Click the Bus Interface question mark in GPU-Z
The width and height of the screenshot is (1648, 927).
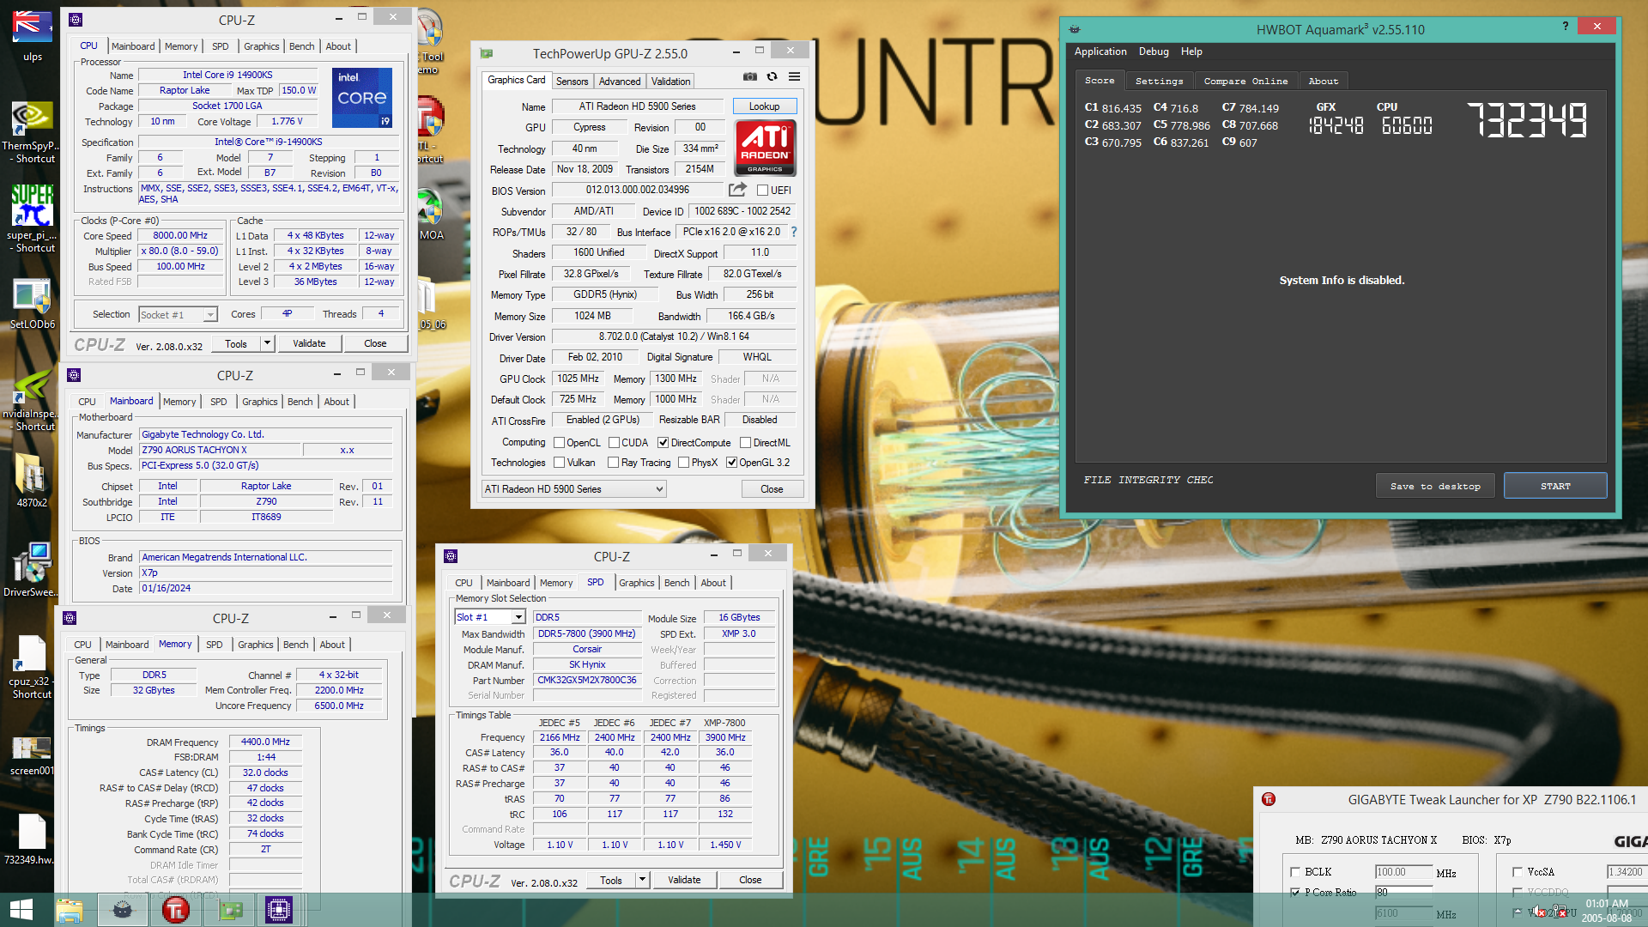pyautogui.click(x=793, y=232)
